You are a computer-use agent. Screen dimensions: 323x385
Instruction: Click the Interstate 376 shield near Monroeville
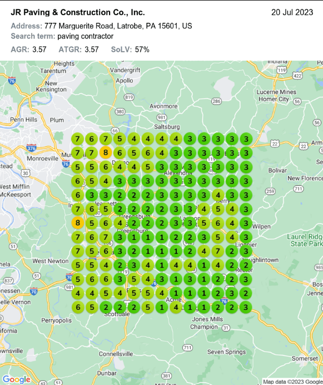point(32,148)
